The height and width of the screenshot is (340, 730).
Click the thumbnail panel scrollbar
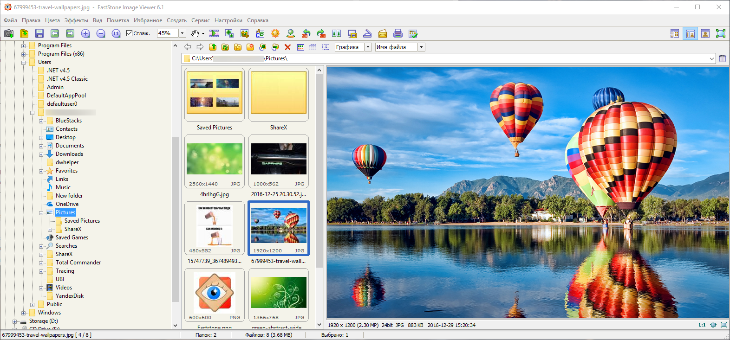(319, 170)
